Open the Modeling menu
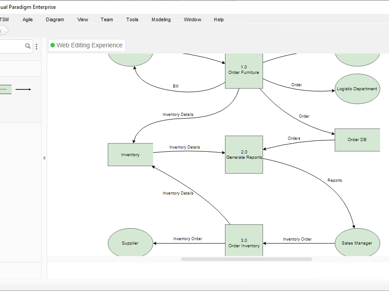389x291 pixels. click(x=161, y=19)
